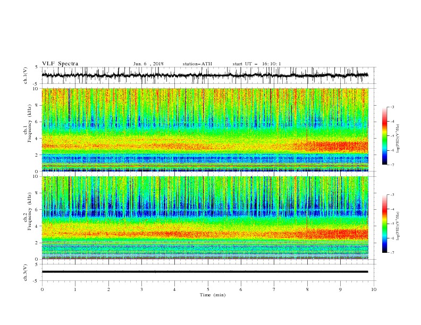421x325 pixels.
Task: Click time axis tick label "5"
Action: pos(208,289)
